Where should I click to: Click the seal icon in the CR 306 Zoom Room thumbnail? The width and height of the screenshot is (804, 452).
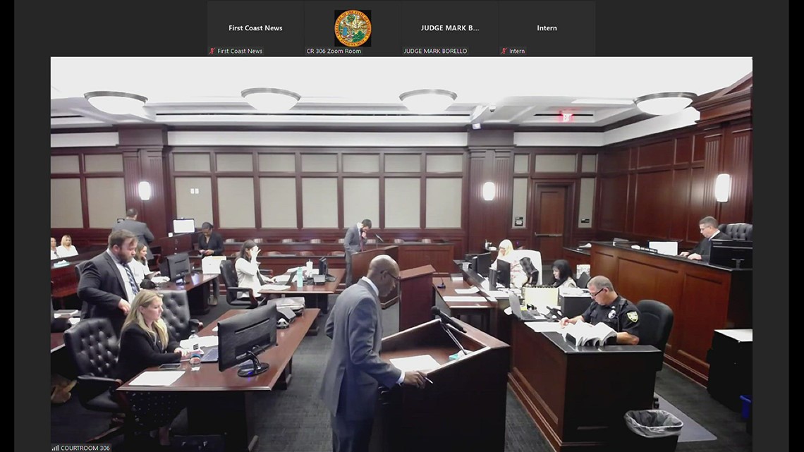click(x=353, y=27)
